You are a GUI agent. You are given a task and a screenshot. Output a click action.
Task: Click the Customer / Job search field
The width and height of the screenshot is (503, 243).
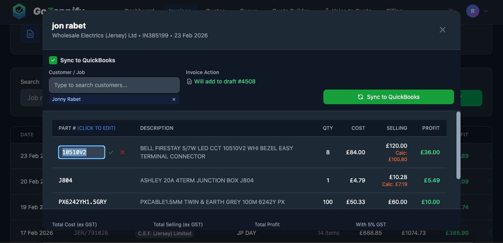click(x=114, y=85)
